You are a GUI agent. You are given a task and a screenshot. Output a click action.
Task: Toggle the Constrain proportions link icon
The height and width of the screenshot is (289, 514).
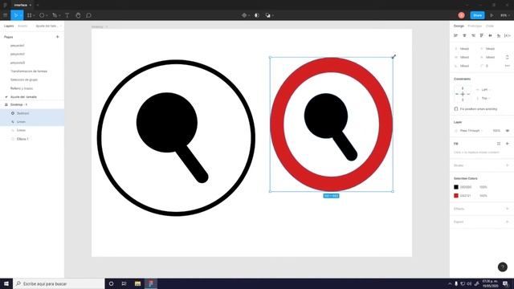[x=508, y=57]
